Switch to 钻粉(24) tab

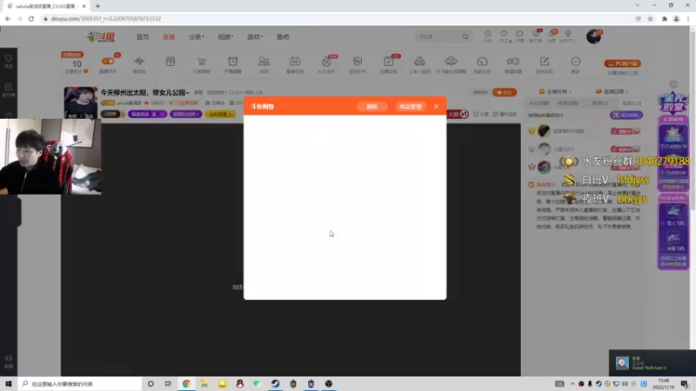[x=632, y=103]
